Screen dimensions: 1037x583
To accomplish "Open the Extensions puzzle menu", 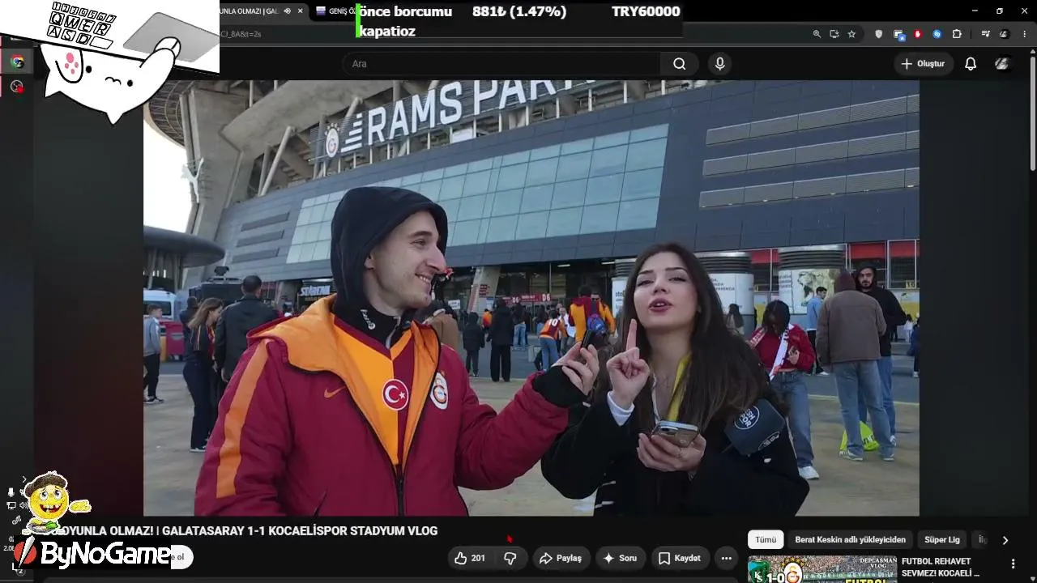I will (x=957, y=34).
